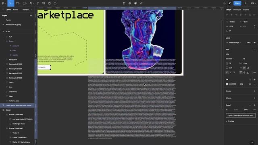Image resolution: width=258 pixels, height=145 pixels.
Task: Set text vertical align top
Action: click(x=241, y=72)
